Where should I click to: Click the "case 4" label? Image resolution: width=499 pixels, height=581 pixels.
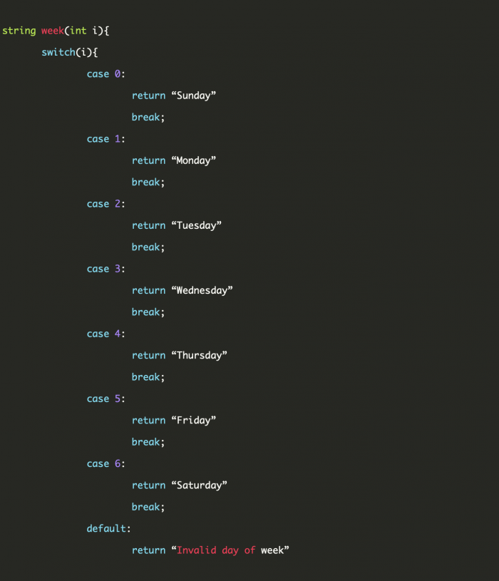[104, 334]
